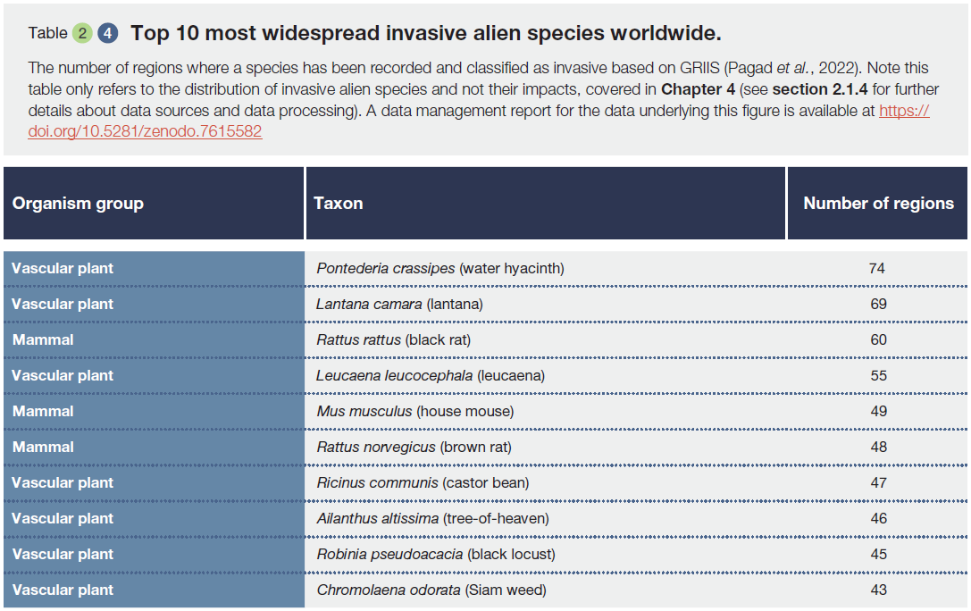
Task: Click the bold 'section 2.1.4' reference
Action: pos(820,89)
